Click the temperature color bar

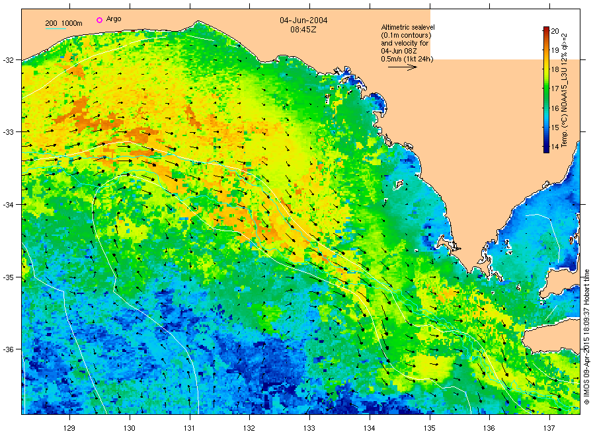click(x=546, y=90)
